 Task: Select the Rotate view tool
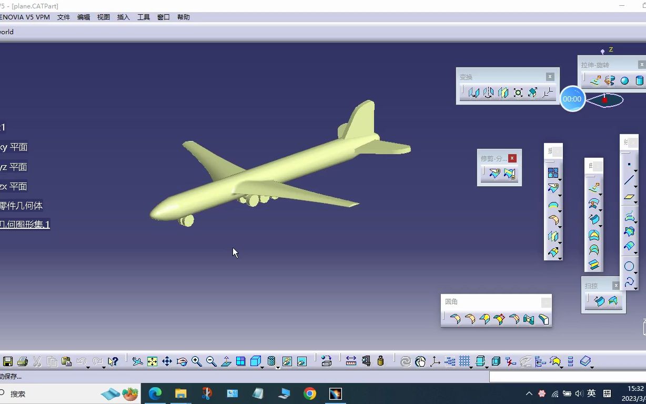coord(182,361)
